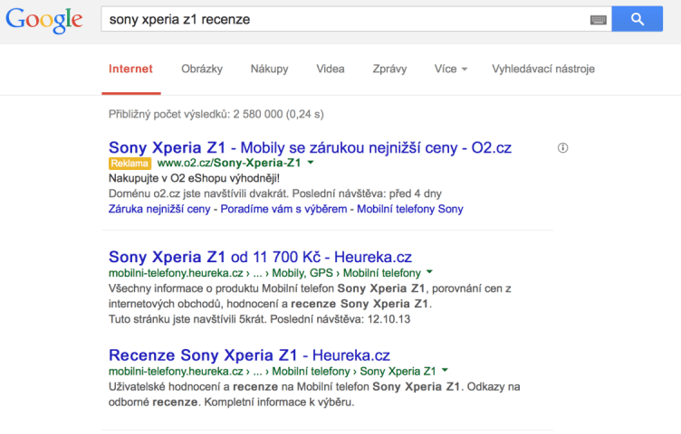Switch to the Obrázky tab
Screen dimensions: 681x434
pyautogui.click(x=202, y=69)
